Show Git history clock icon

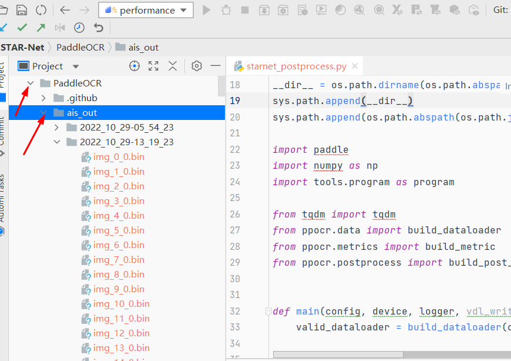click(79, 28)
